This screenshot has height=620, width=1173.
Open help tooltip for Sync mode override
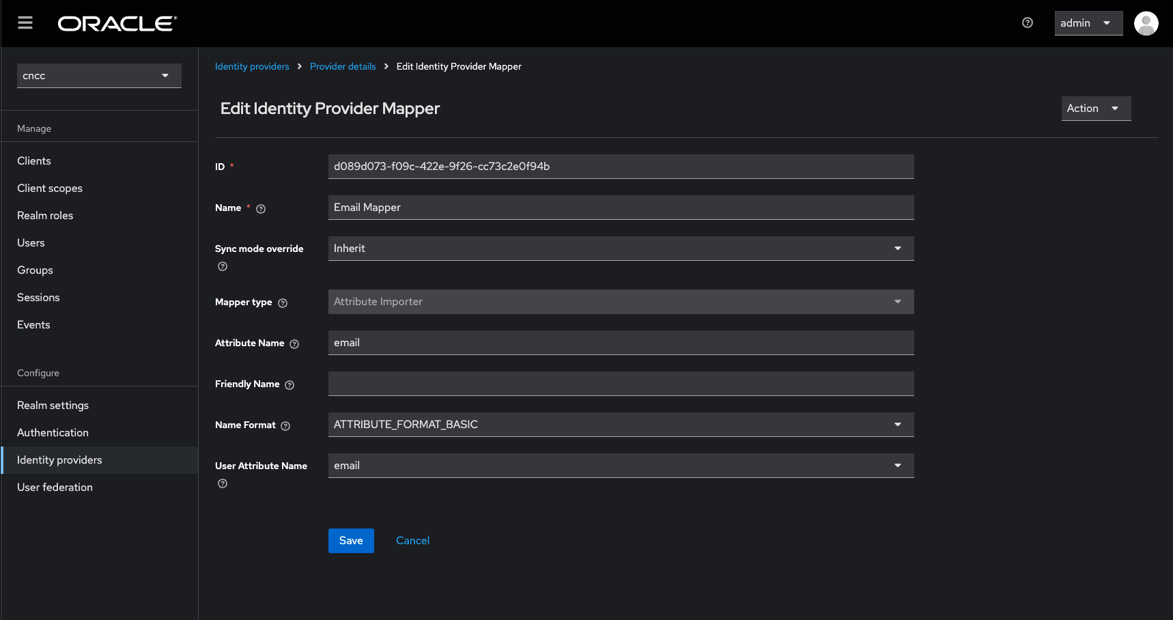point(222,266)
